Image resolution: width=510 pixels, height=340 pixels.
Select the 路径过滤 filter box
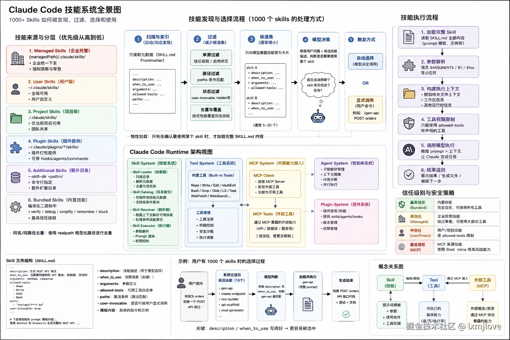[x=211, y=76]
